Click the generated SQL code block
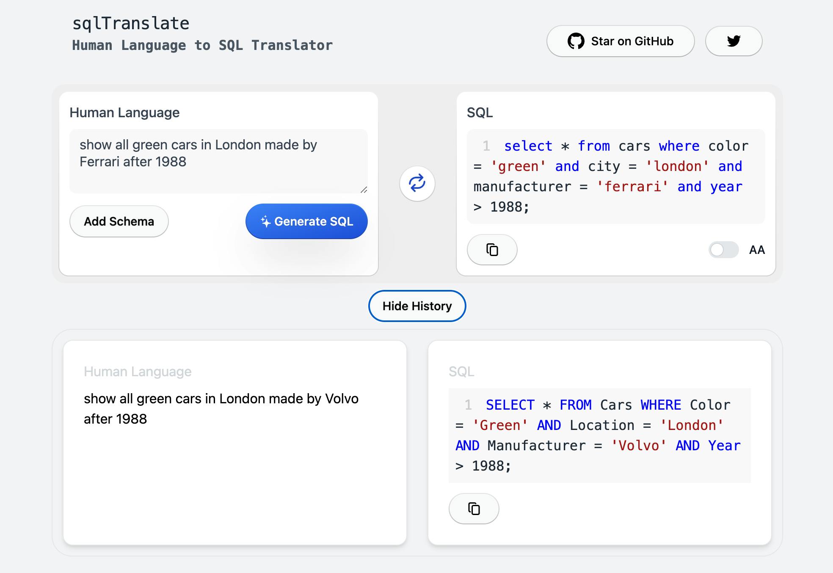The height and width of the screenshot is (573, 833). coord(616,176)
